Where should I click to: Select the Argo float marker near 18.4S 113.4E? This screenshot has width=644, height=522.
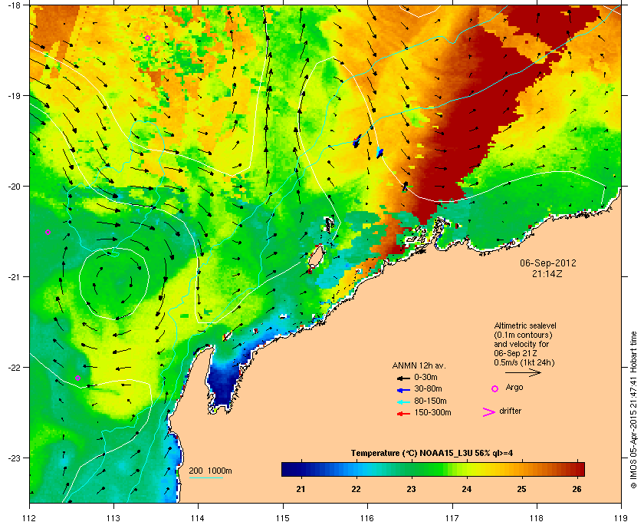point(147,38)
